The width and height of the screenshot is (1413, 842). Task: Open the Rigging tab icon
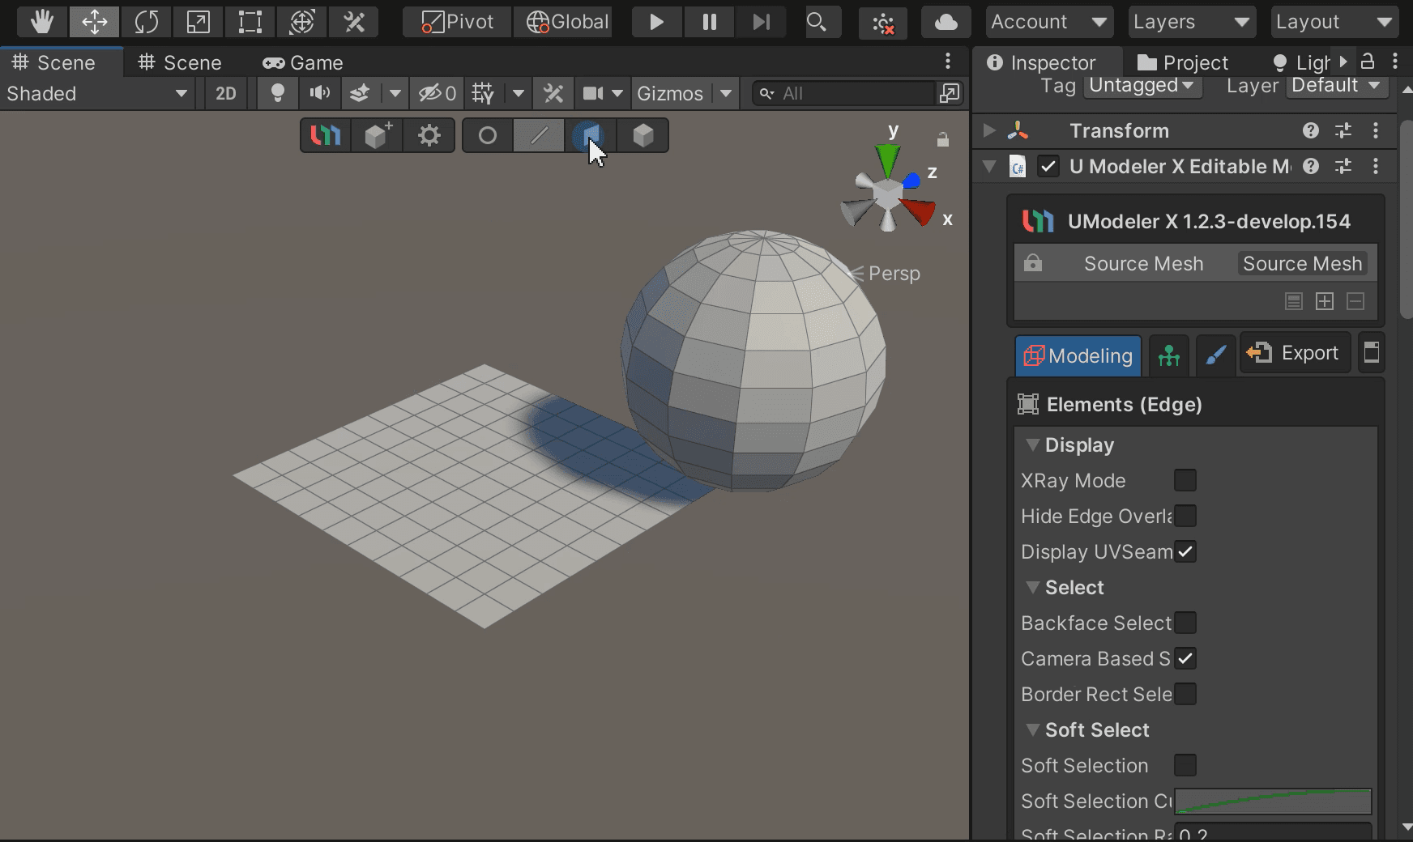tap(1168, 355)
